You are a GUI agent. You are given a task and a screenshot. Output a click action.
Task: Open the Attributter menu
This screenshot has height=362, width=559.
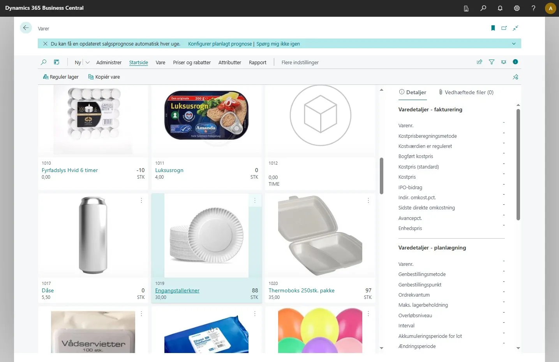tap(230, 63)
